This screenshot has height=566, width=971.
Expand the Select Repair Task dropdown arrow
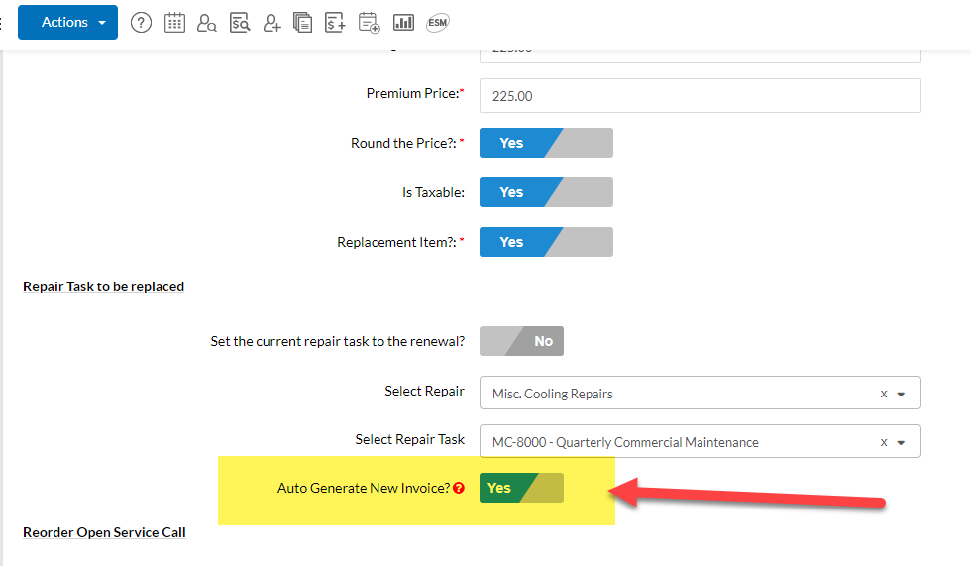[902, 443]
